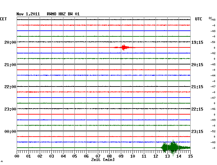The height and width of the screenshot is (165, 217).
Task: Click minute tick label '05' on Zeit axis
Action: 74,156
